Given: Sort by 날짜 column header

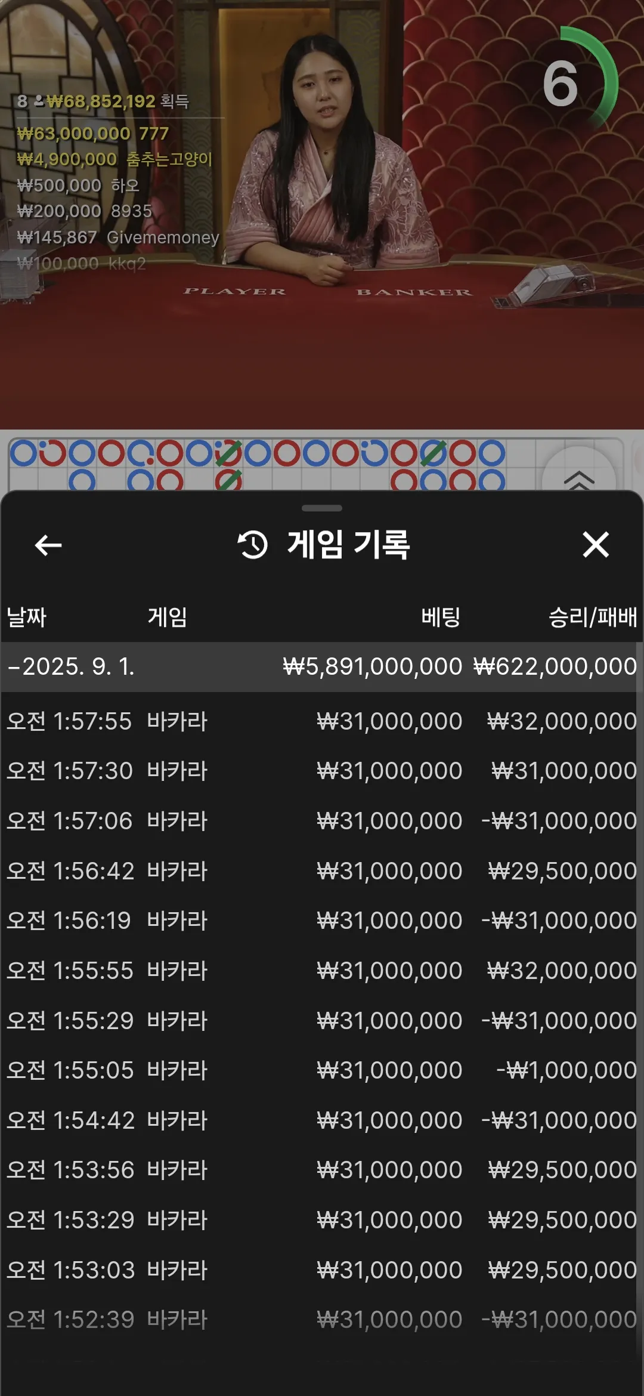Looking at the screenshot, I should pos(26,617).
